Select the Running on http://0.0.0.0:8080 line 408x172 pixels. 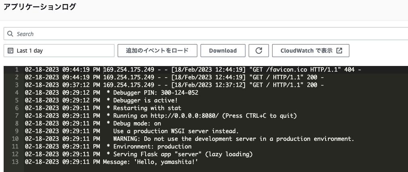coord(161,116)
